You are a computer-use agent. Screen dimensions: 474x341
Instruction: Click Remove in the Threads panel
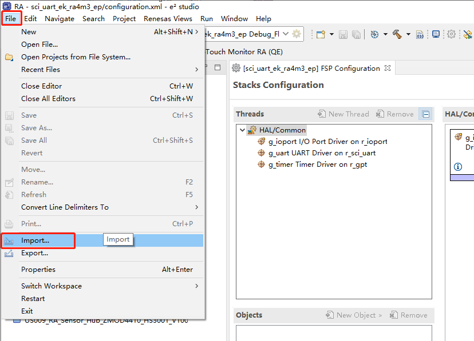click(x=395, y=114)
